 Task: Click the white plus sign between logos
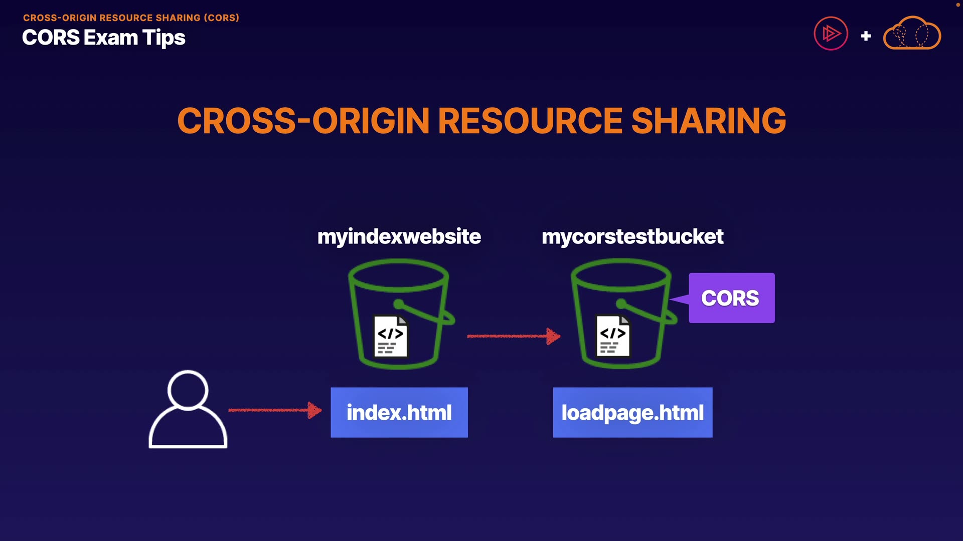(866, 36)
